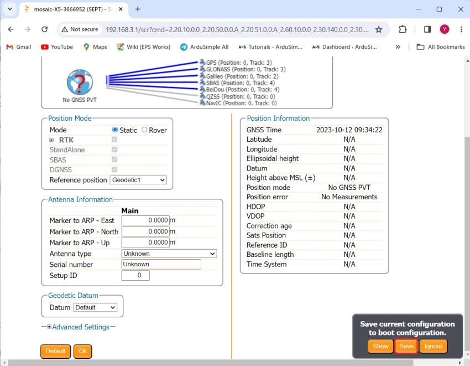Select the Rover mode radio button
This screenshot has height=366, width=470.
pyautogui.click(x=144, y=130)
